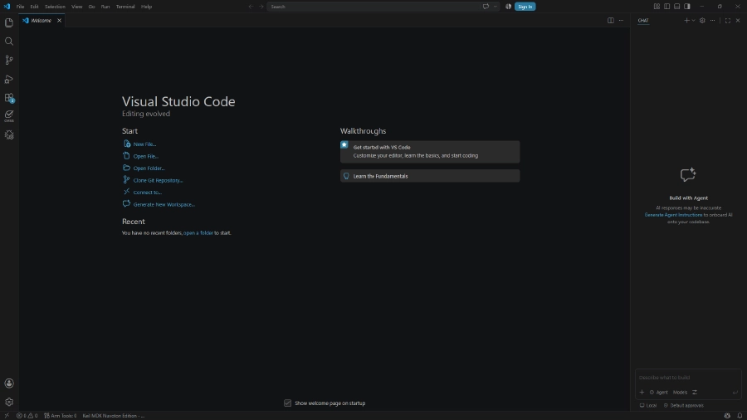This screenshot has height=420, width=747.
Task: Click the remote window icon in status bar
Action: tap(7, 416)
